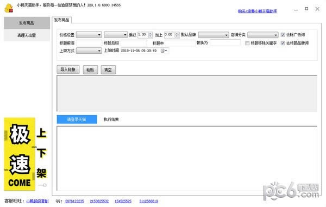The height and width of the screenshot is (207, 326).
Task: Click the 上架时间 date dropdown arrow
Action: pyautogui.click(x=166, y=51)
